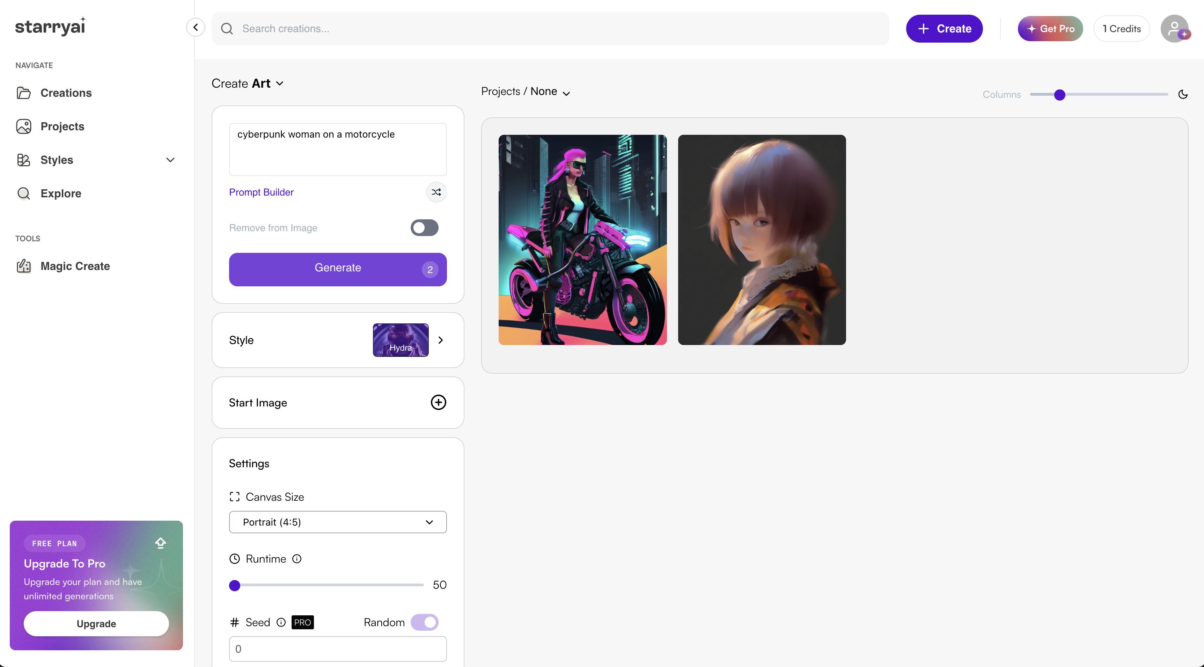Viewport: 1204px width, 667px height.
Task: Click the Runtime info icon
Action: click(297, 558)
